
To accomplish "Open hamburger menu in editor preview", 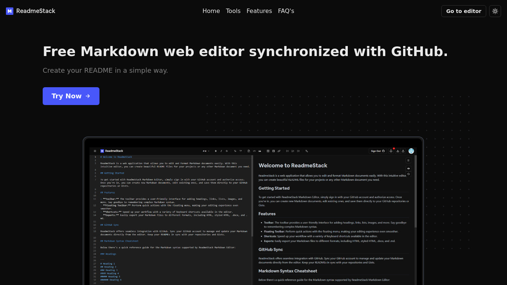I will (95, 151).
